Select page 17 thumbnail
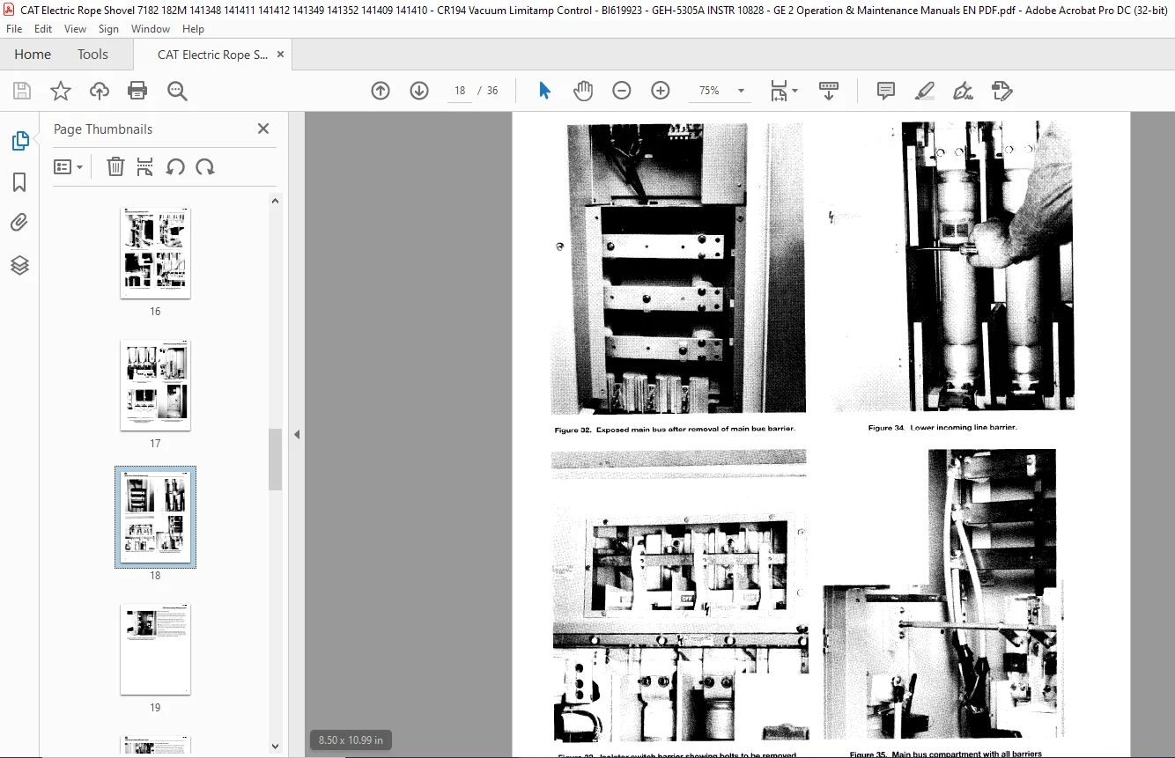Image resolution: width=1175 pixels, height=758 pixels. coord(155,385)
